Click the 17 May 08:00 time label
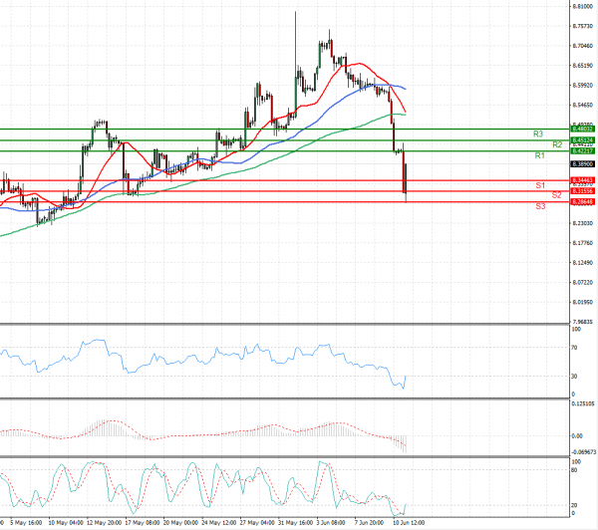The image size is (598, 530). coord(143,522)
